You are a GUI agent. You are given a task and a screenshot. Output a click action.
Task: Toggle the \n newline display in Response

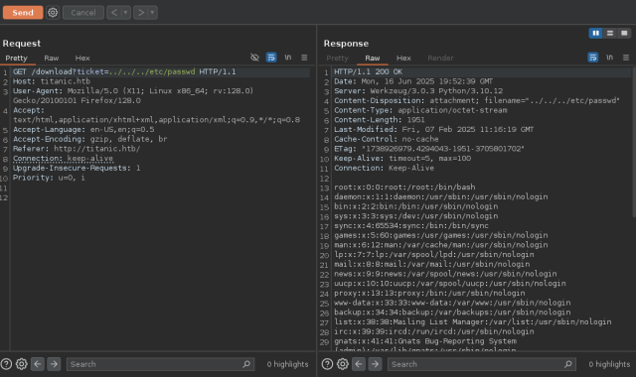click(x=609, y=58)
